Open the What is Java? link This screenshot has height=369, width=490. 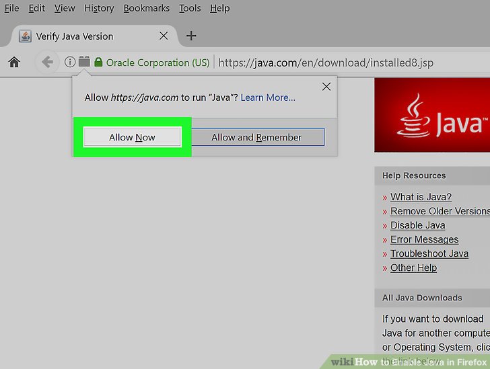pyautogui.click(x=421, y=197)
